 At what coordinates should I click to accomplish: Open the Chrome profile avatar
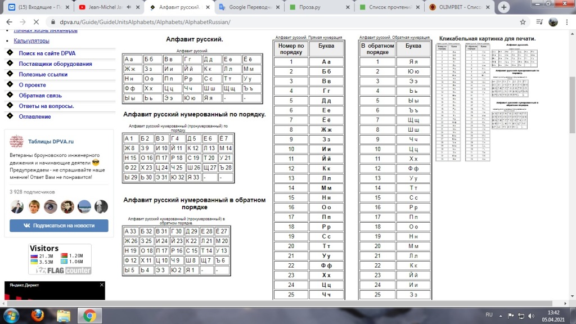(x=553, y=22)
